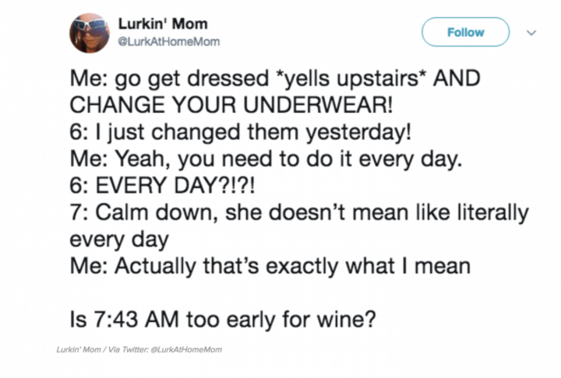Viewport: 561px width, 378px height.
Task: Select "Me: Yeah, you need to do it every day."
Action: 266,159
